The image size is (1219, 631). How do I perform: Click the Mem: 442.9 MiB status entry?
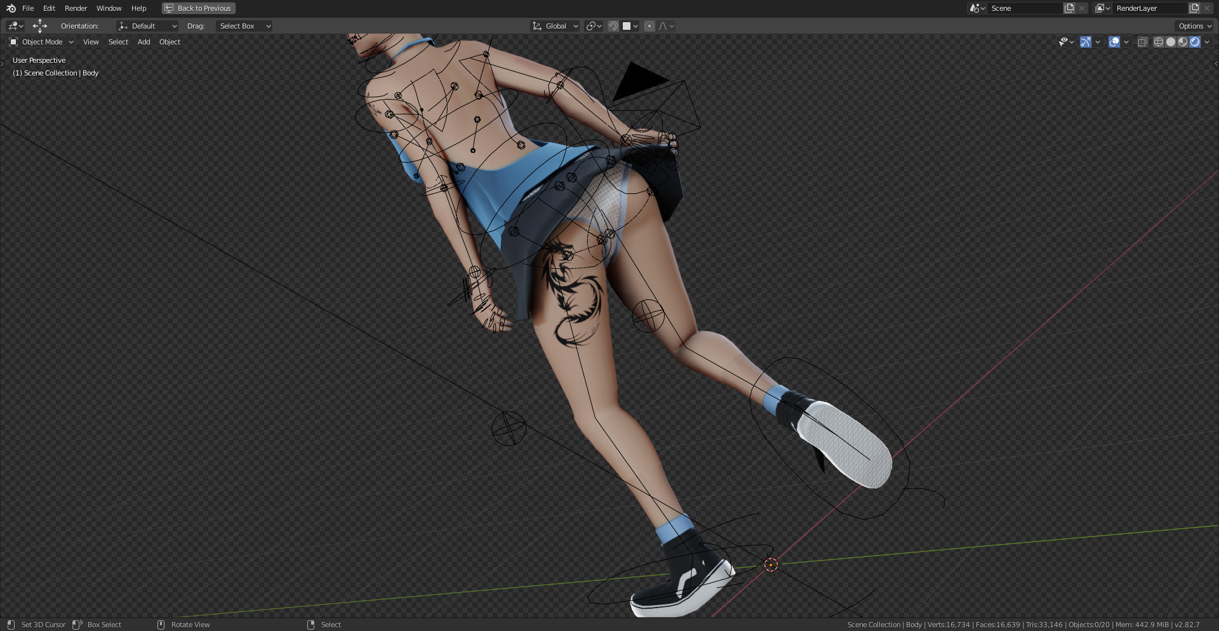(x=1142, y=625)
